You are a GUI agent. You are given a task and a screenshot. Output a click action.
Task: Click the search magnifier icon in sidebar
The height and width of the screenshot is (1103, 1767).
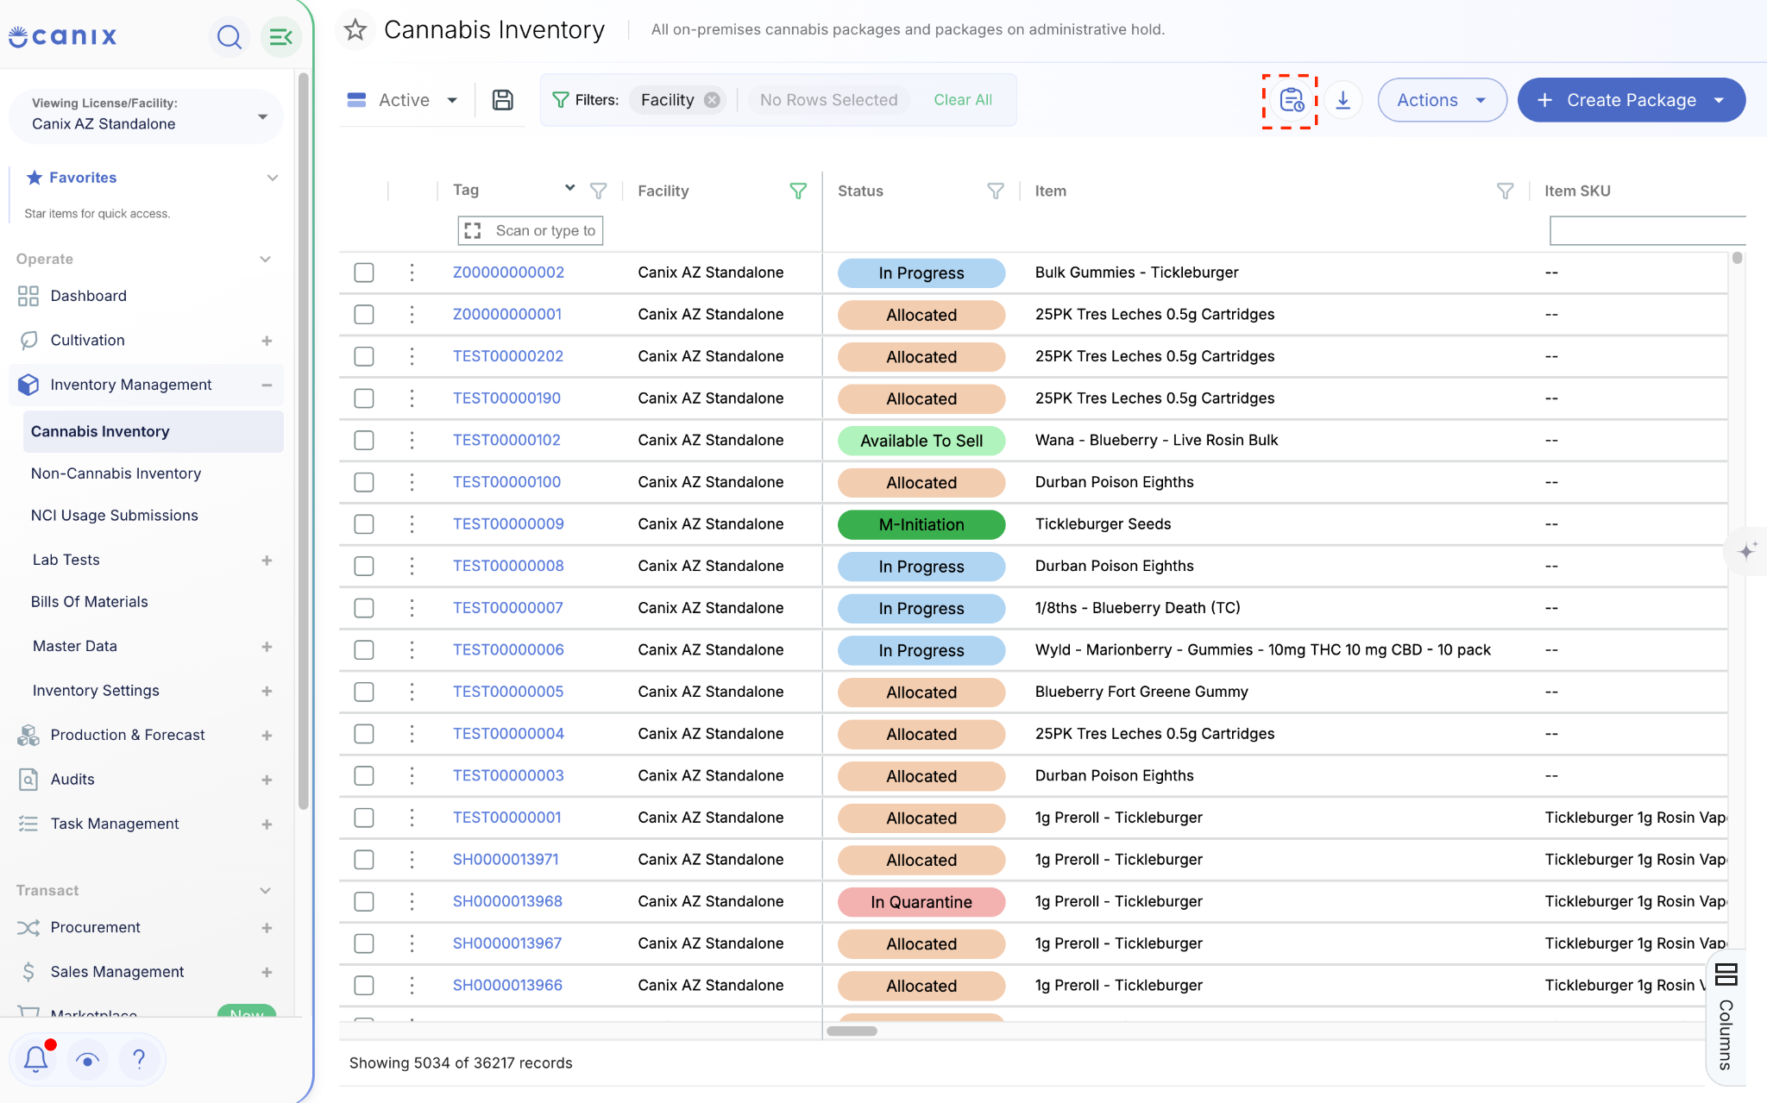(229, 37)
